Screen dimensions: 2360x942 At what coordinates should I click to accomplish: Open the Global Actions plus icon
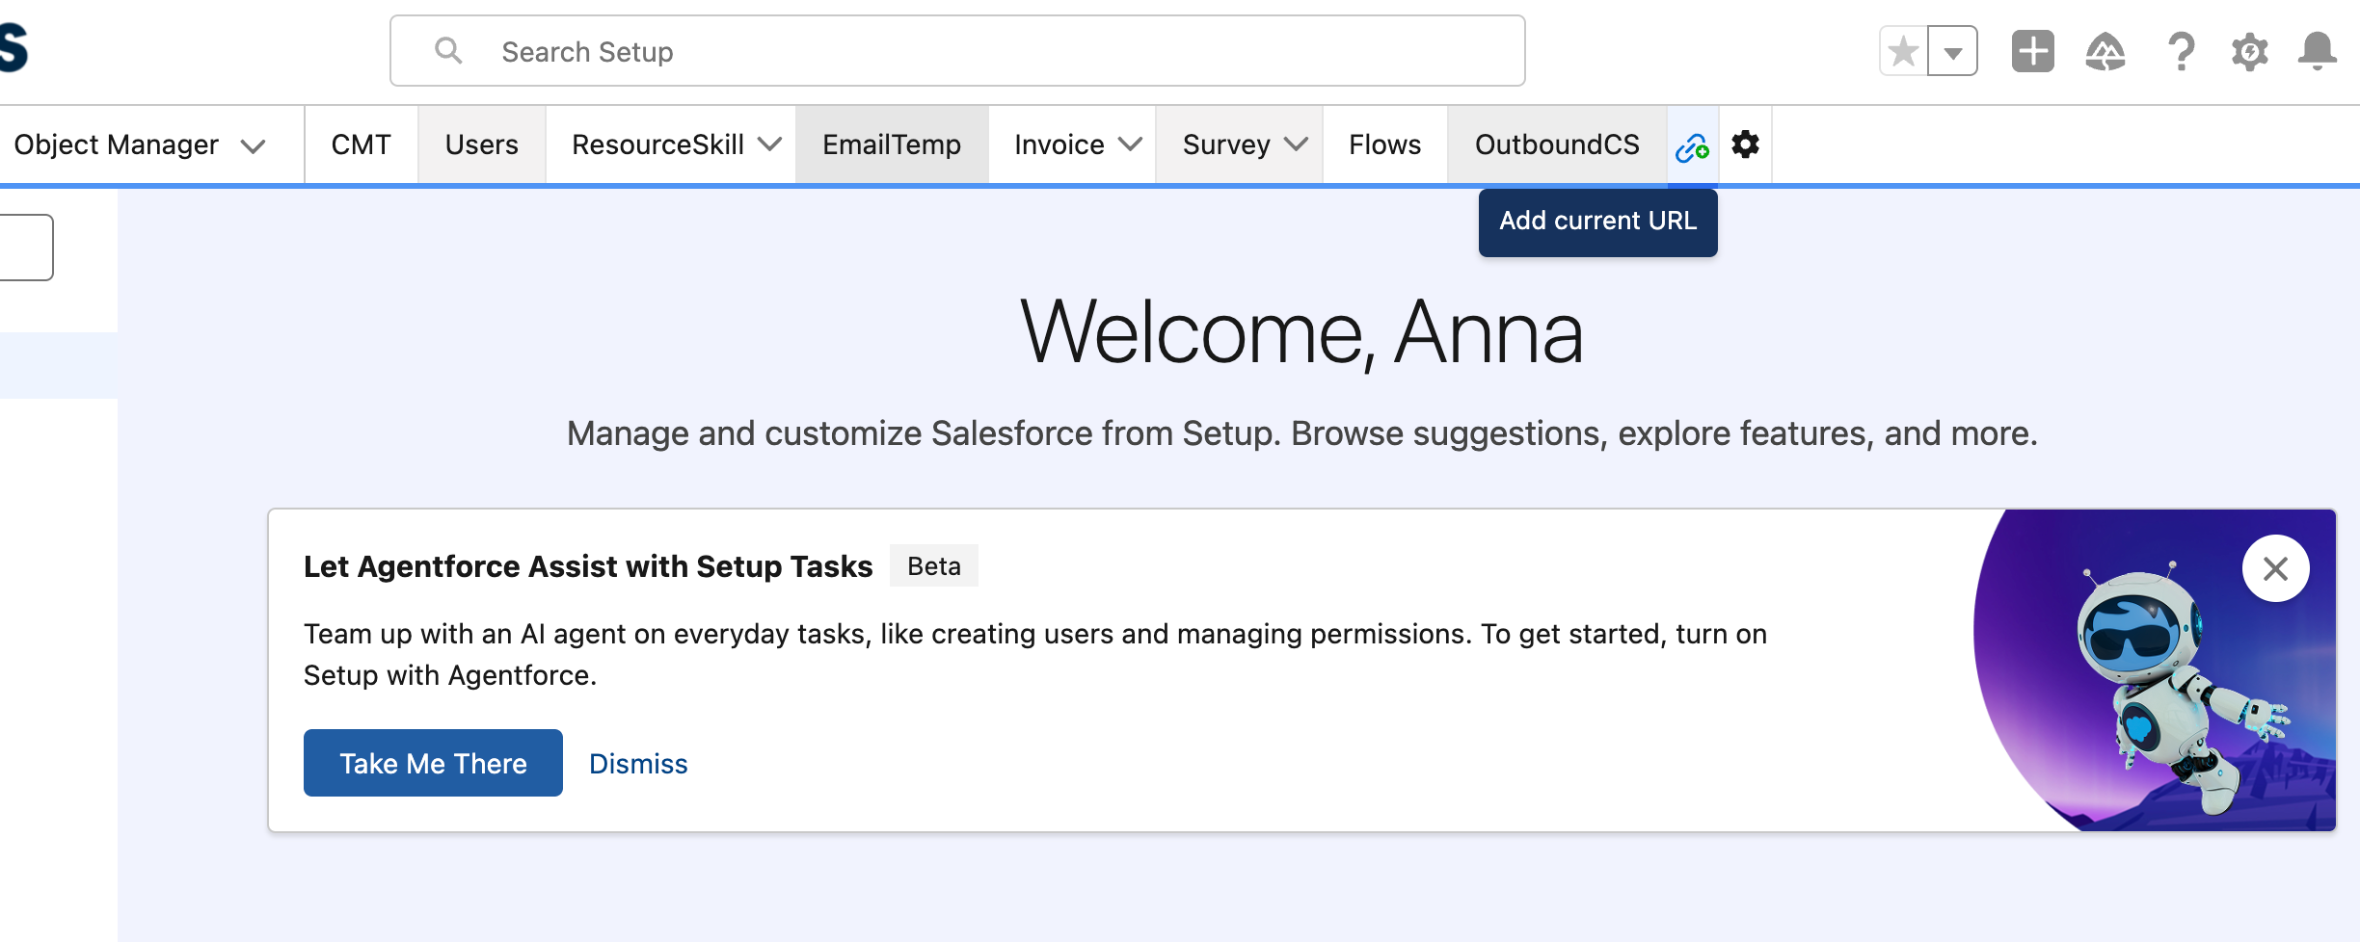pos(2033,51)
